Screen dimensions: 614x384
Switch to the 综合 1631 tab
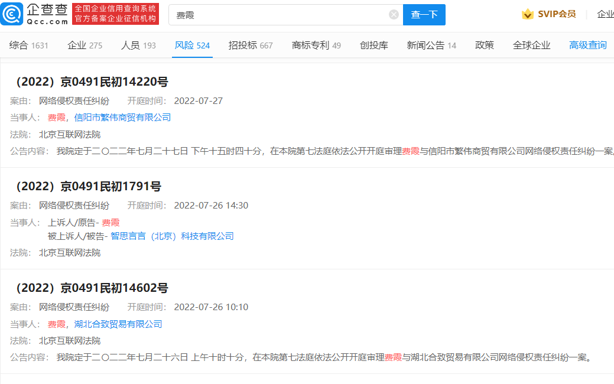click(x=28, y=45)
